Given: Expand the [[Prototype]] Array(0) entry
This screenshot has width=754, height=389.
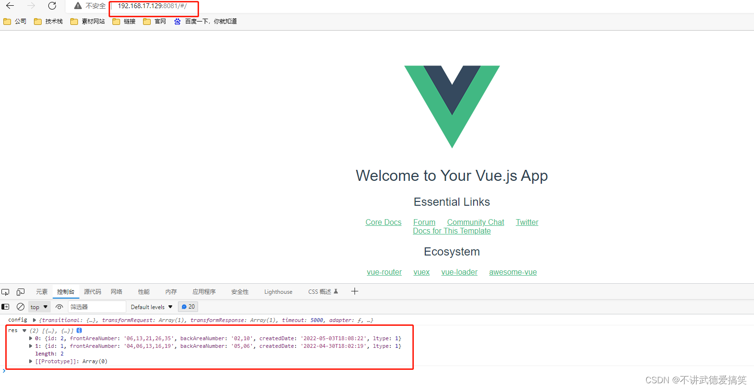Looking at the screenshot, I should (31, 361).
